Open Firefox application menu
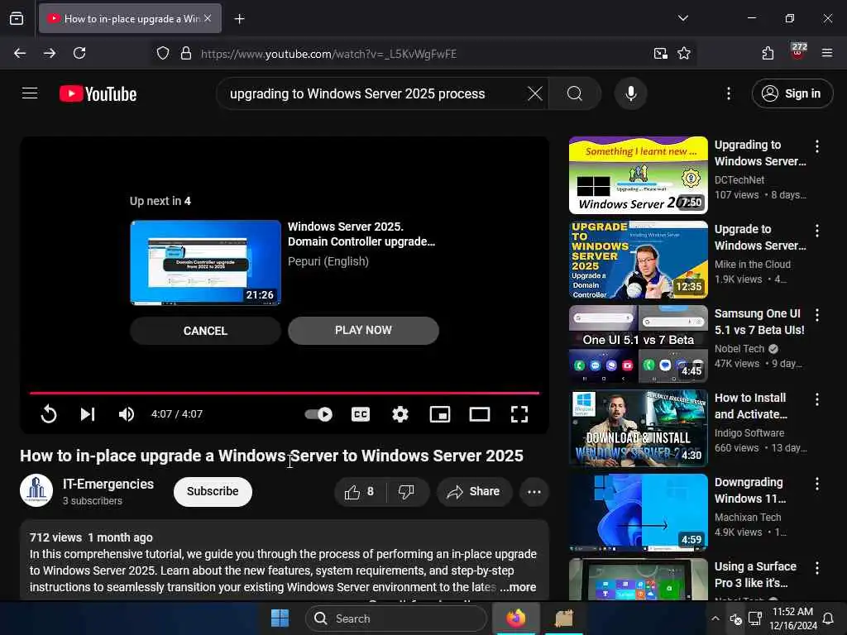Image resolution: width=847 pixels, height=635 pixels. point(827,53)
